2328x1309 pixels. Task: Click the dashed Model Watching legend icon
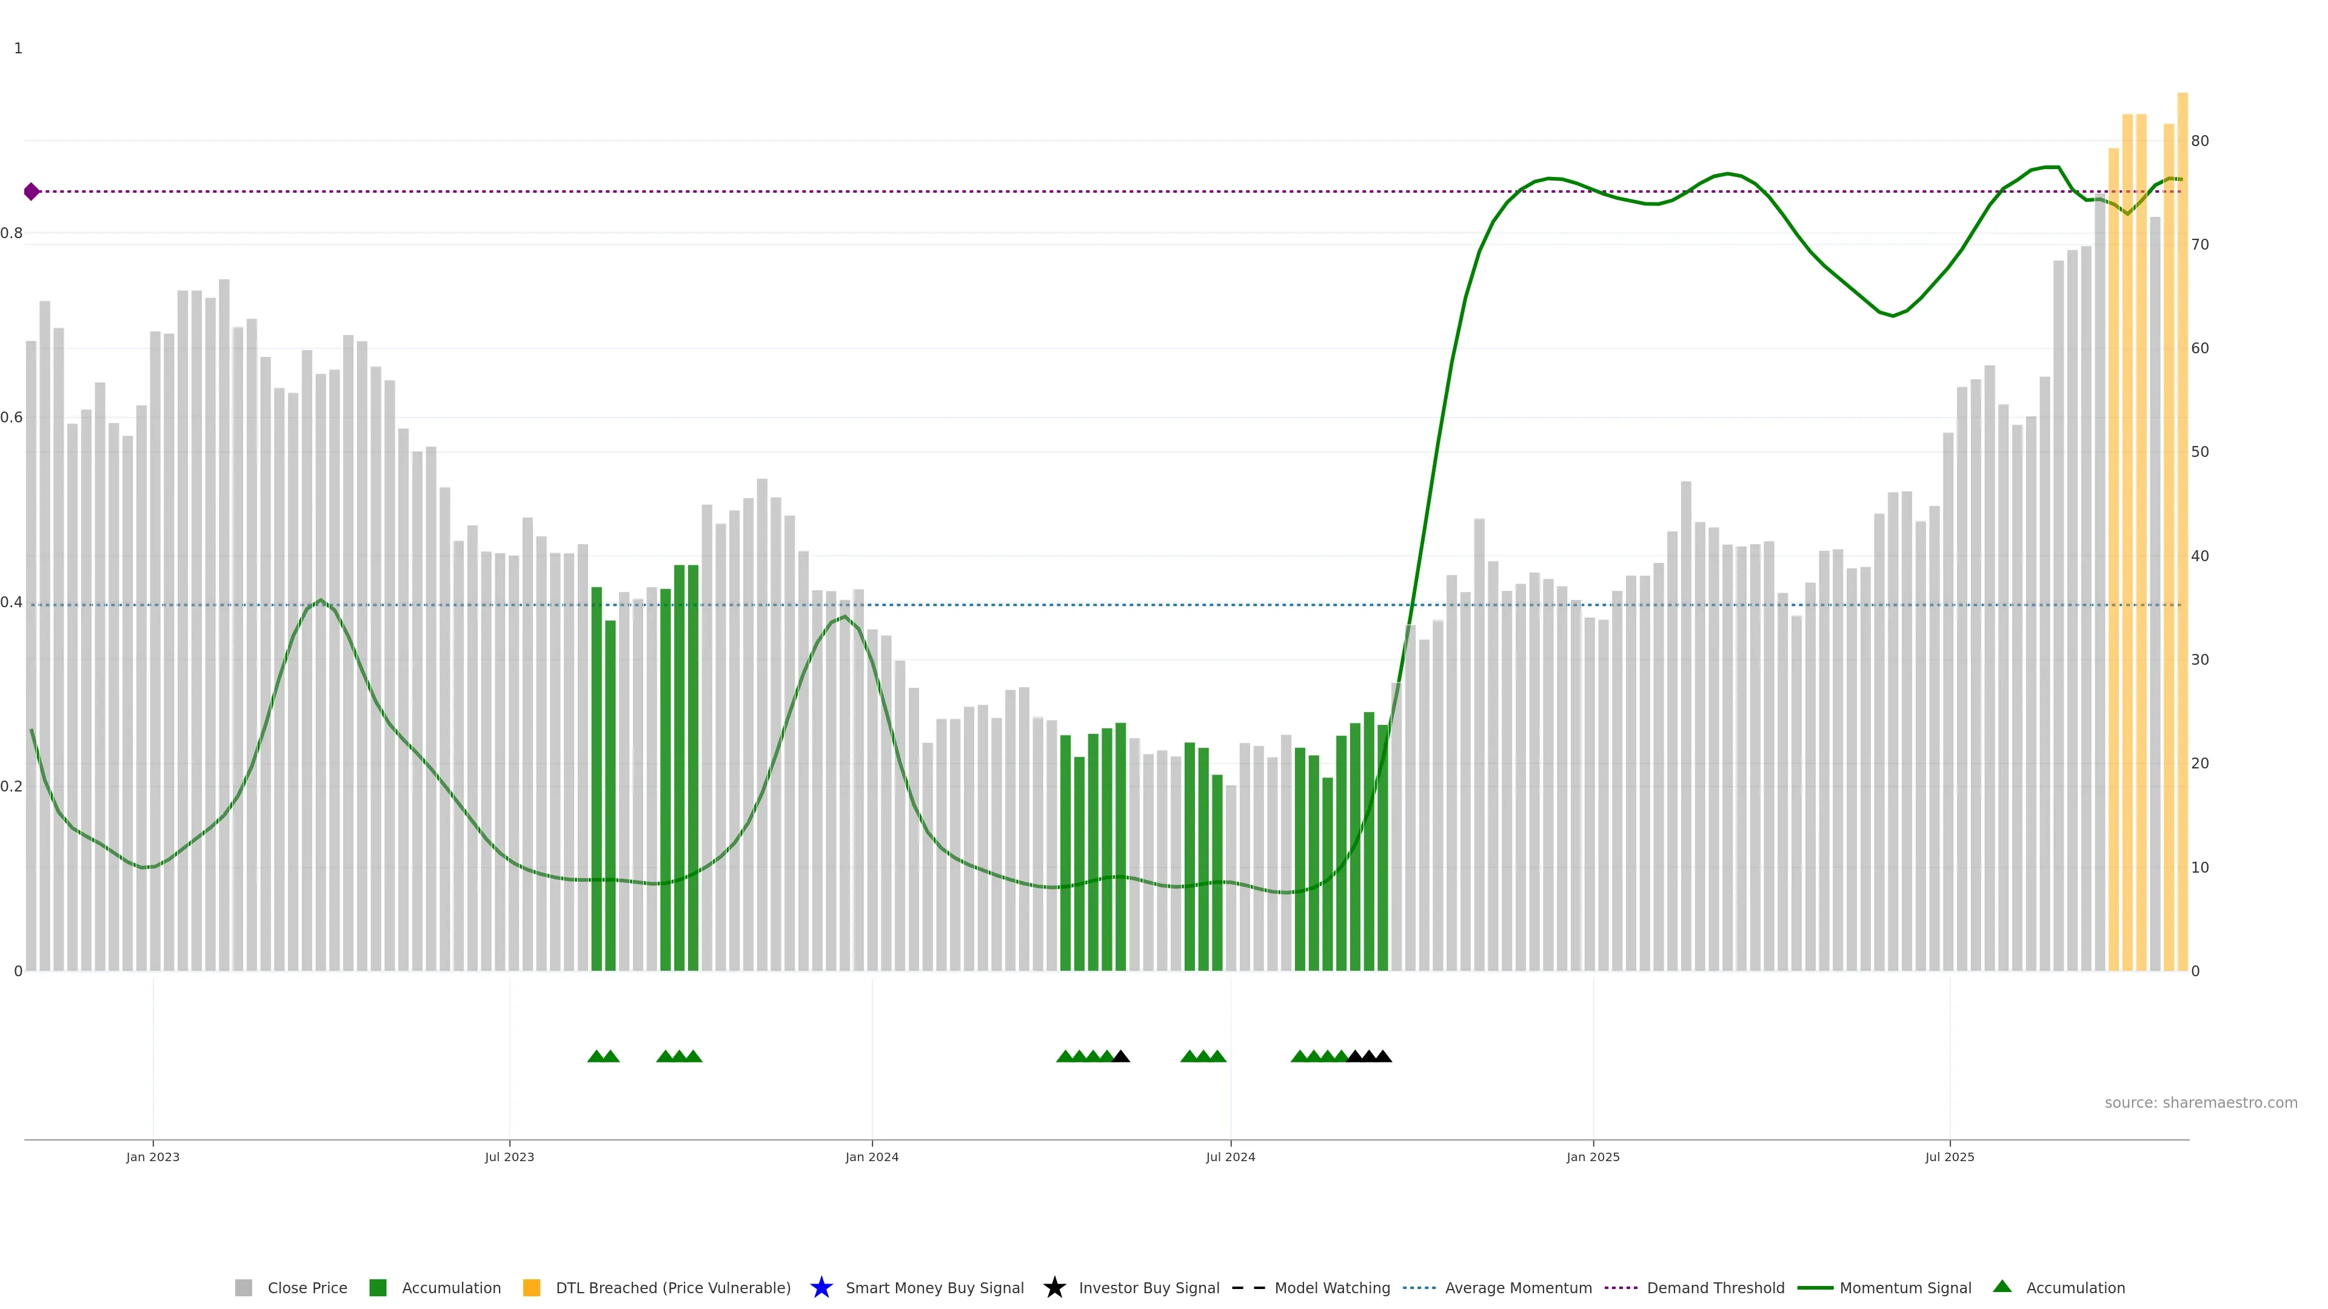[x=1248, y=1287]
